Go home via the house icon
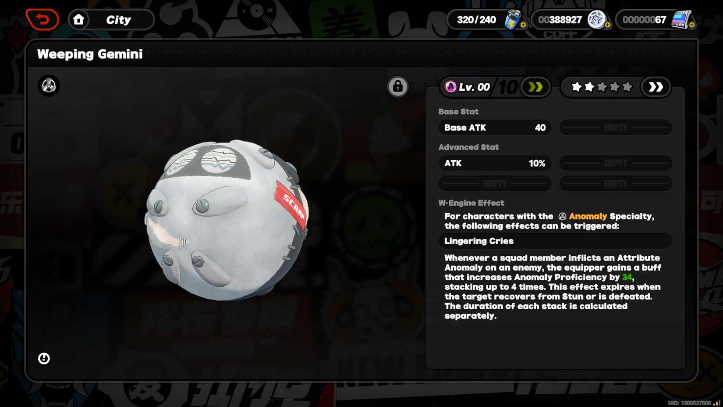The width and height of the screenshot is (723, 407). [x=79, y=20]
